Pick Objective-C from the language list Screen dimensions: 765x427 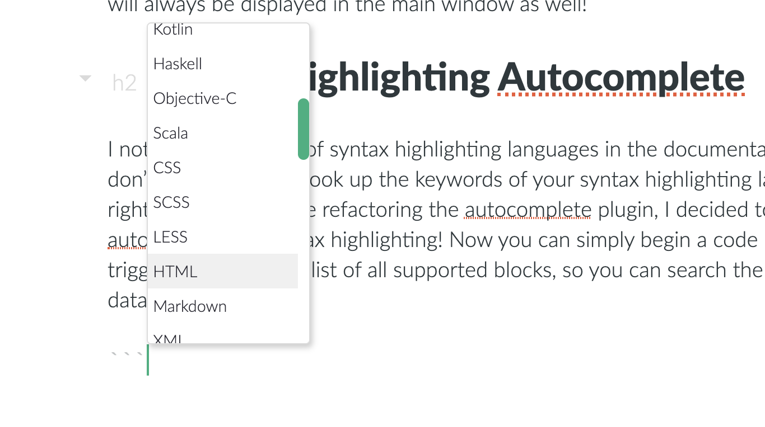[x=223, y=98]
